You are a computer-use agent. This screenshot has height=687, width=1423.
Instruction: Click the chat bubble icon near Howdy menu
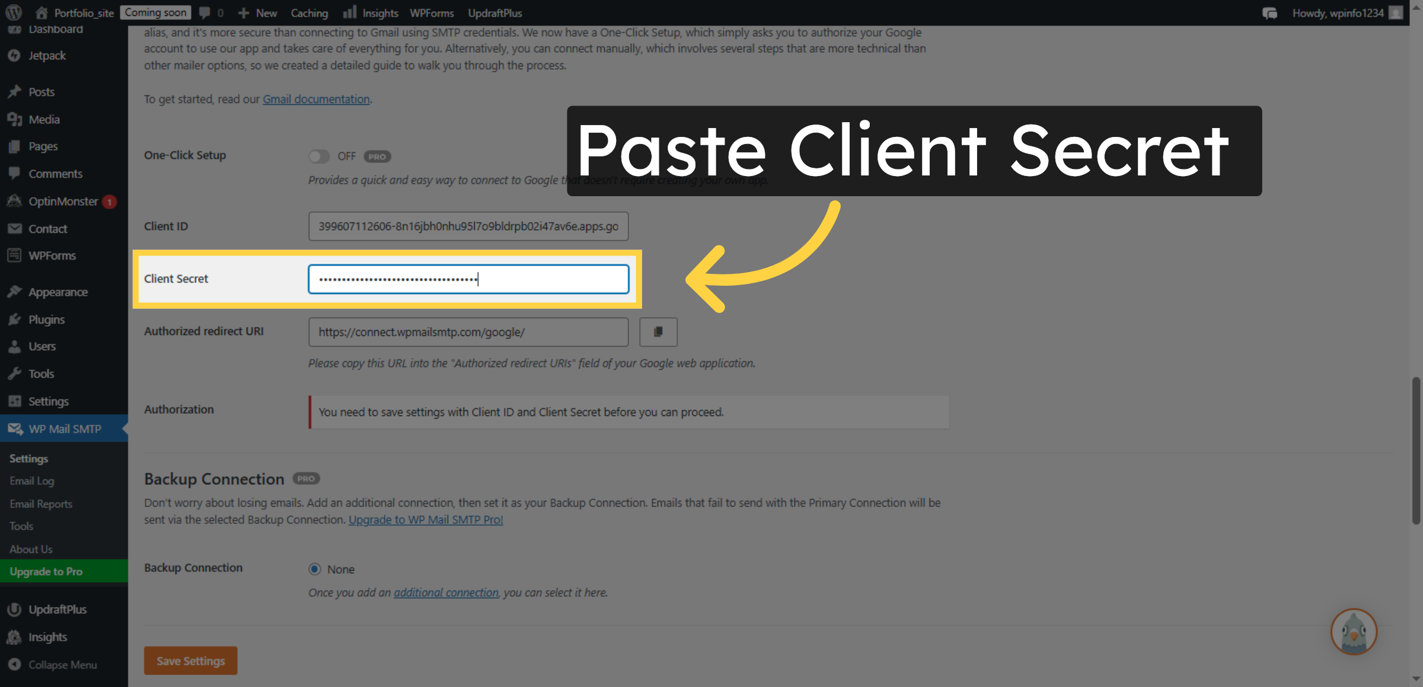[1269, 12]
